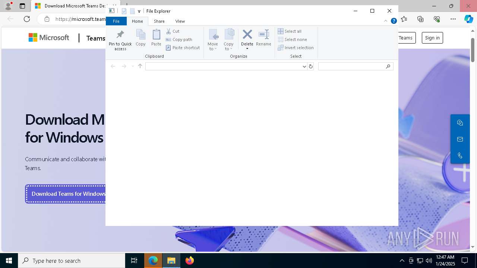Click Select none in the ribbon
This screenshot has height=268, width=477.
coord(292,39)
